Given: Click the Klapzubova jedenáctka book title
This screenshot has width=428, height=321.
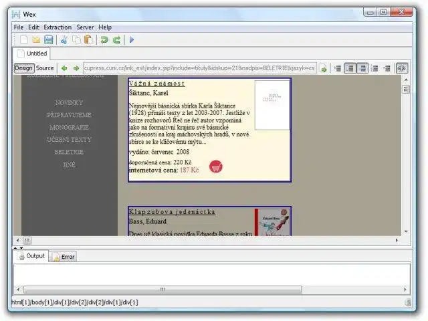Looking at the screenshot, I should click(172, 212).
